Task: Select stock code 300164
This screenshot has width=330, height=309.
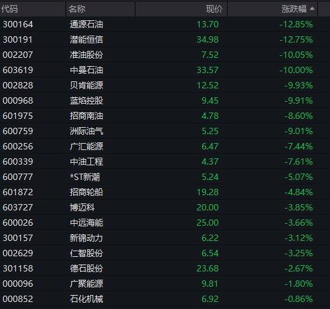Action: [18, 24]
